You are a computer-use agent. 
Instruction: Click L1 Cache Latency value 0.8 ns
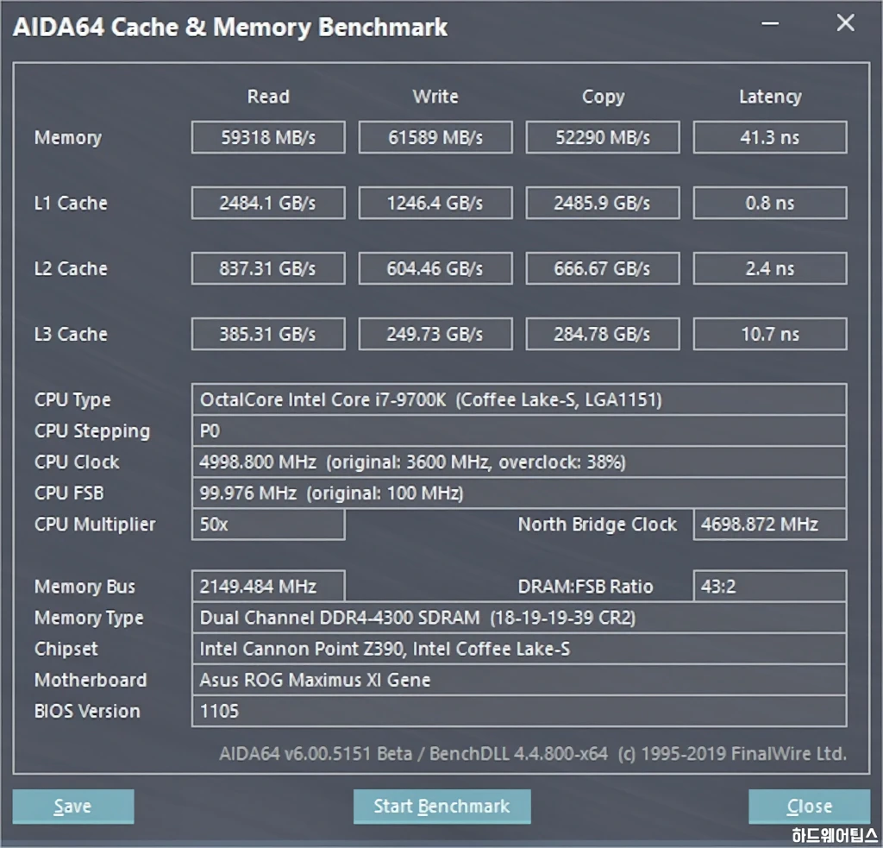pos(770,203)
